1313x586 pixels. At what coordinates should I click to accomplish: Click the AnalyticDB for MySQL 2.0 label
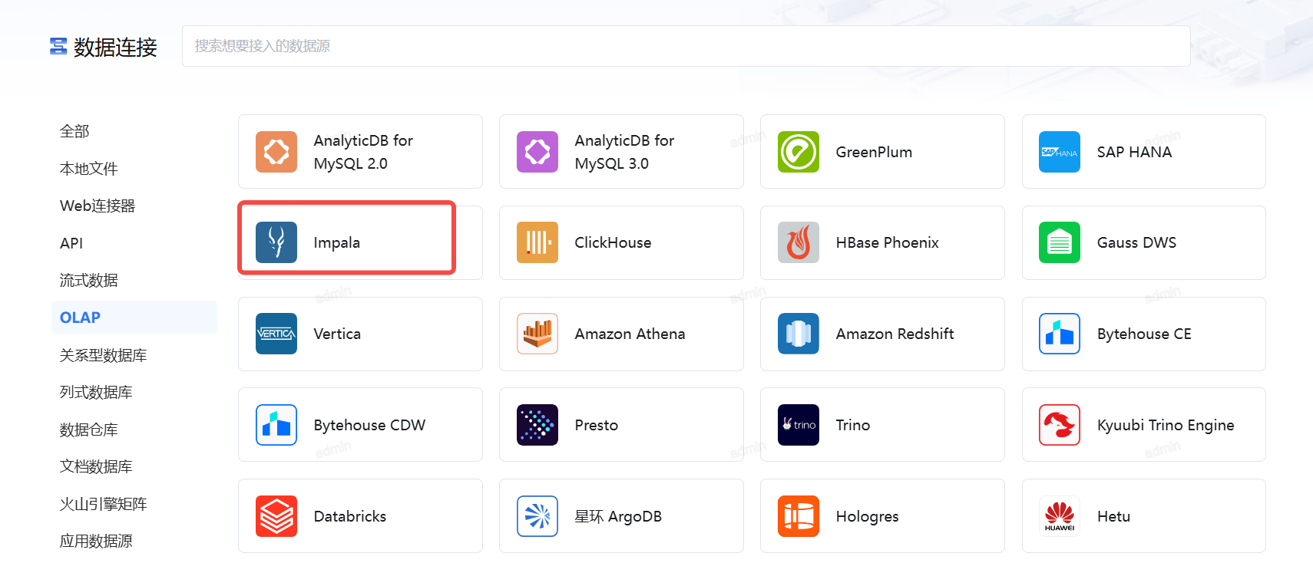point(363,152)
